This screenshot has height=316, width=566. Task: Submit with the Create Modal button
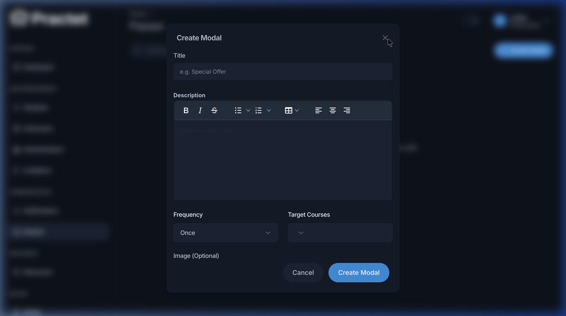click(x=359, y=272)
